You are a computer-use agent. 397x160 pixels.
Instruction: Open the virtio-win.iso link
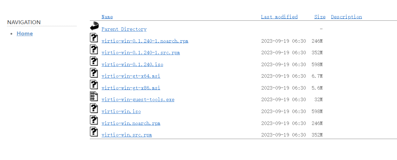coord(121,112)
